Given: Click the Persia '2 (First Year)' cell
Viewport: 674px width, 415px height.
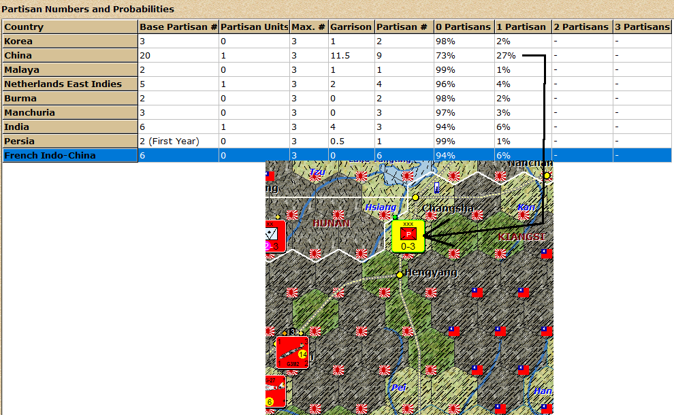Looking at the screenshot, I should [x=178, y=141].
